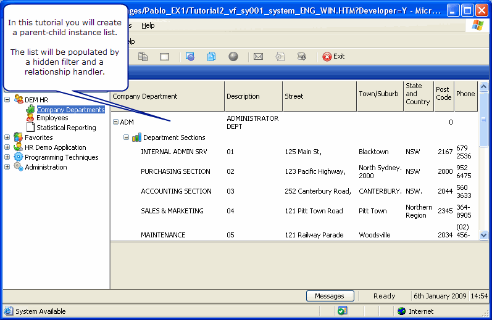Click the Blacktown town cell
Screen dimensions: 492x320
click(x=373, y=152)
